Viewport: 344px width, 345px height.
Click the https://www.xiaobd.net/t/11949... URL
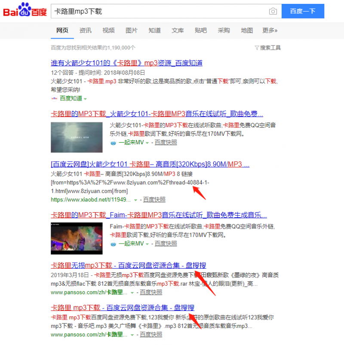[x=91, y=199]
